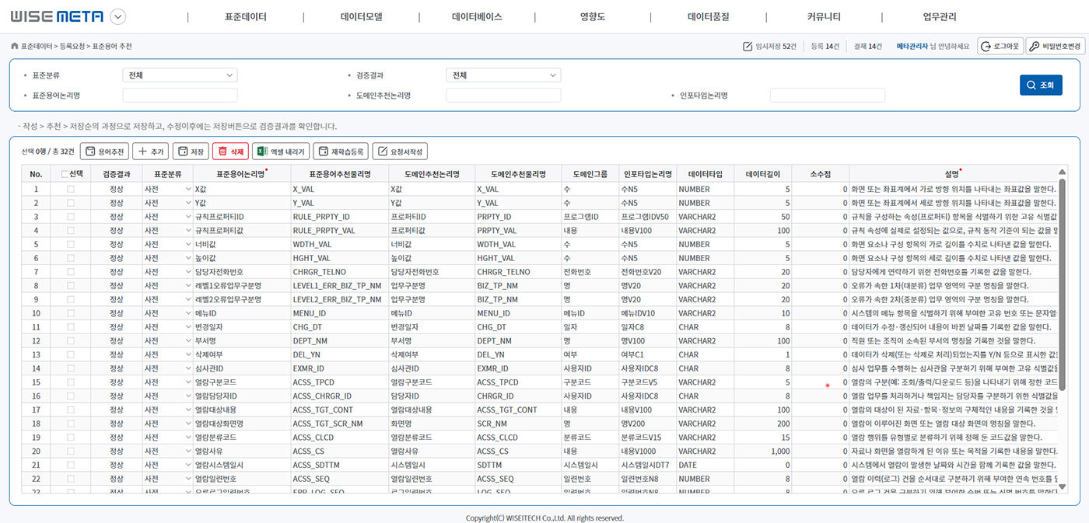Screen dimensions: 1089x523
Task: Open the 임시저장 52건 temporary-save list
Action: click(770, 47)
